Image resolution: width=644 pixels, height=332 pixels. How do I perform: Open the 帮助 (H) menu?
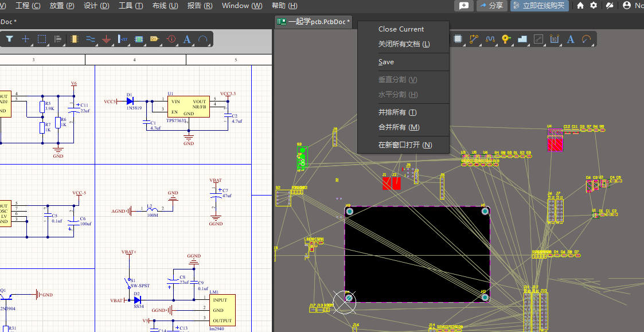pyautogui.click(x=284, y=5)
